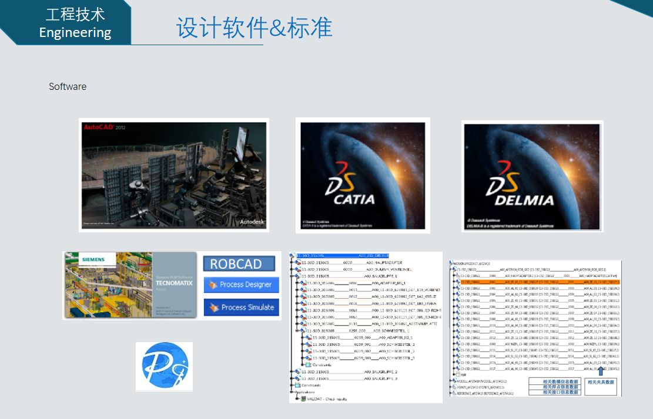Click the Process Simulate orange icon
653x419 pixels.
(x=214, y=308)
